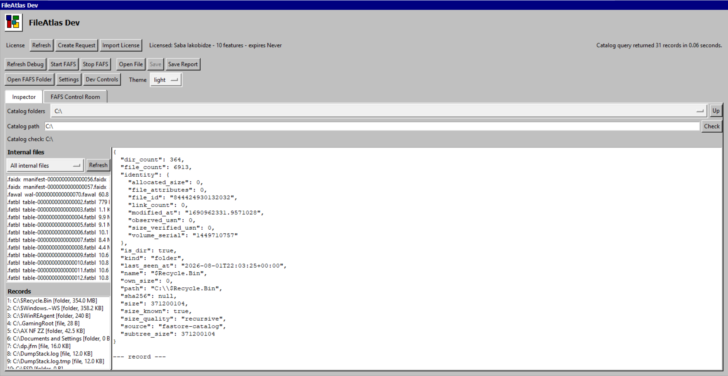The height and width of the screenshot is (376, 728).
Task: Open the FAFS Folder
Action: pyautogui.click(x=30, y=79)
